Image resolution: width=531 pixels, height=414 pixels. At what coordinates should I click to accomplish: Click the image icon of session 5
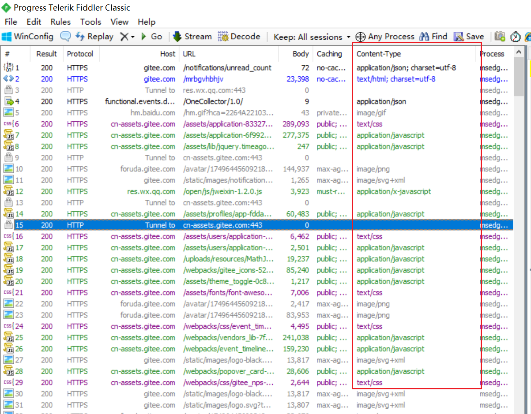coord(8,112)
